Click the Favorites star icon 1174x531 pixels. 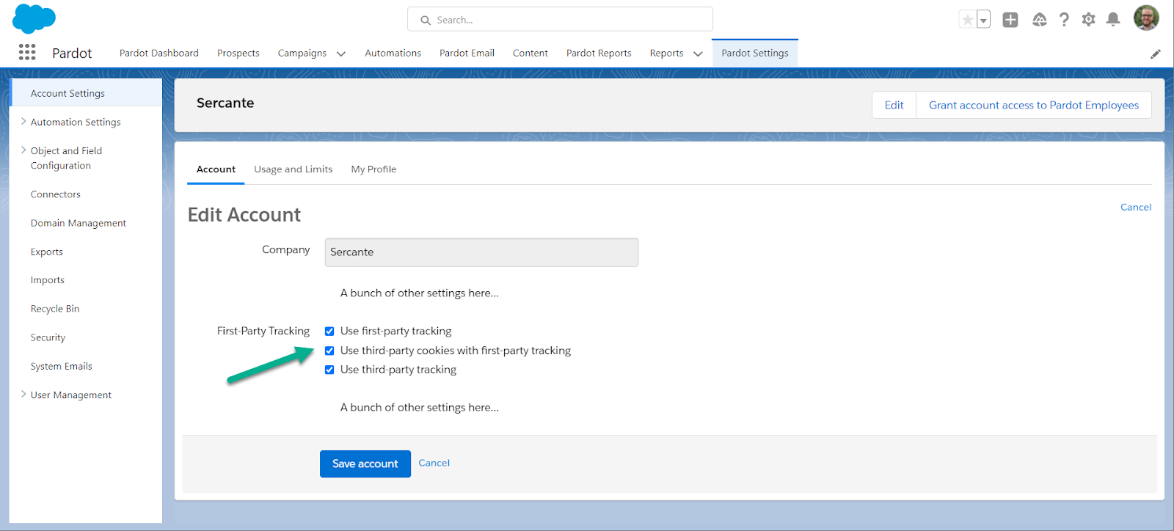coord(968,20)
